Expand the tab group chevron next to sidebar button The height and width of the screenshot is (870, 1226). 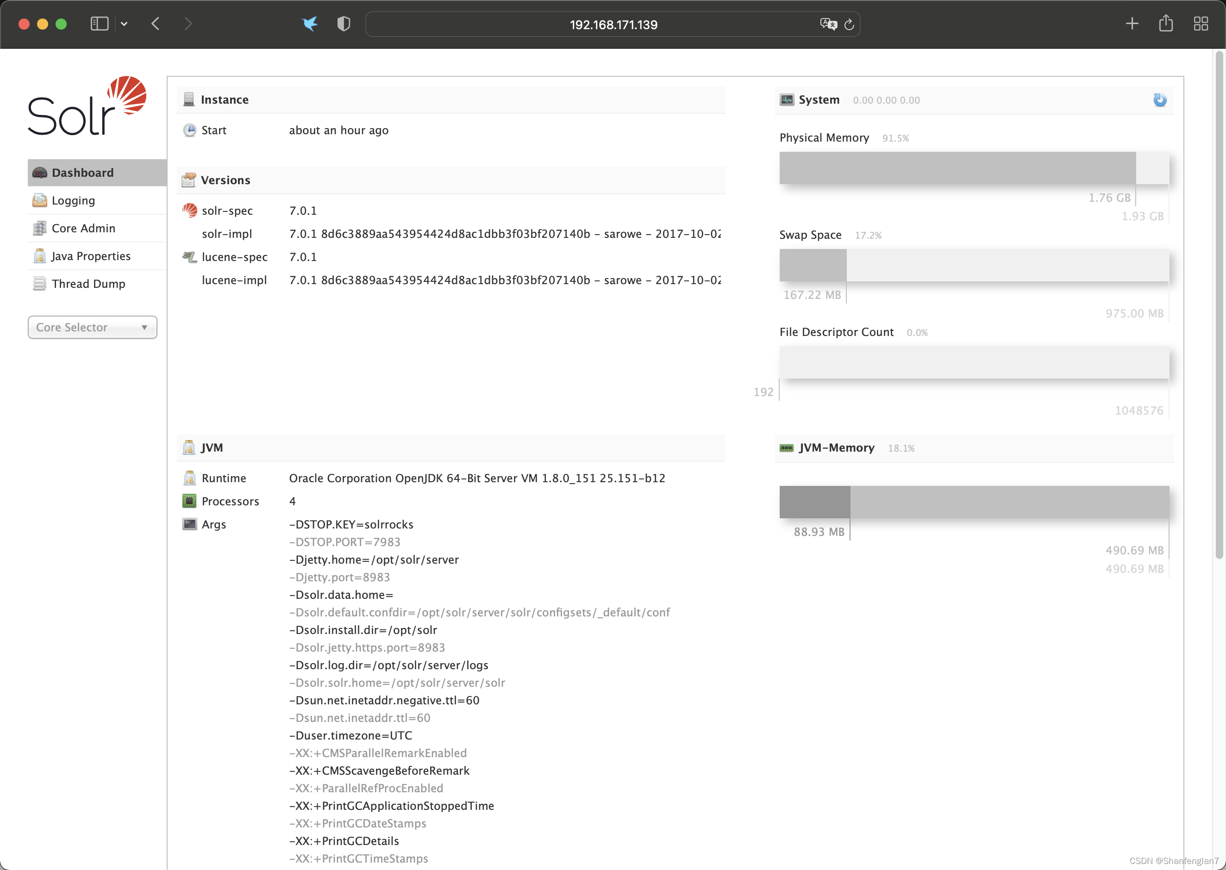[x=125, y=24]
